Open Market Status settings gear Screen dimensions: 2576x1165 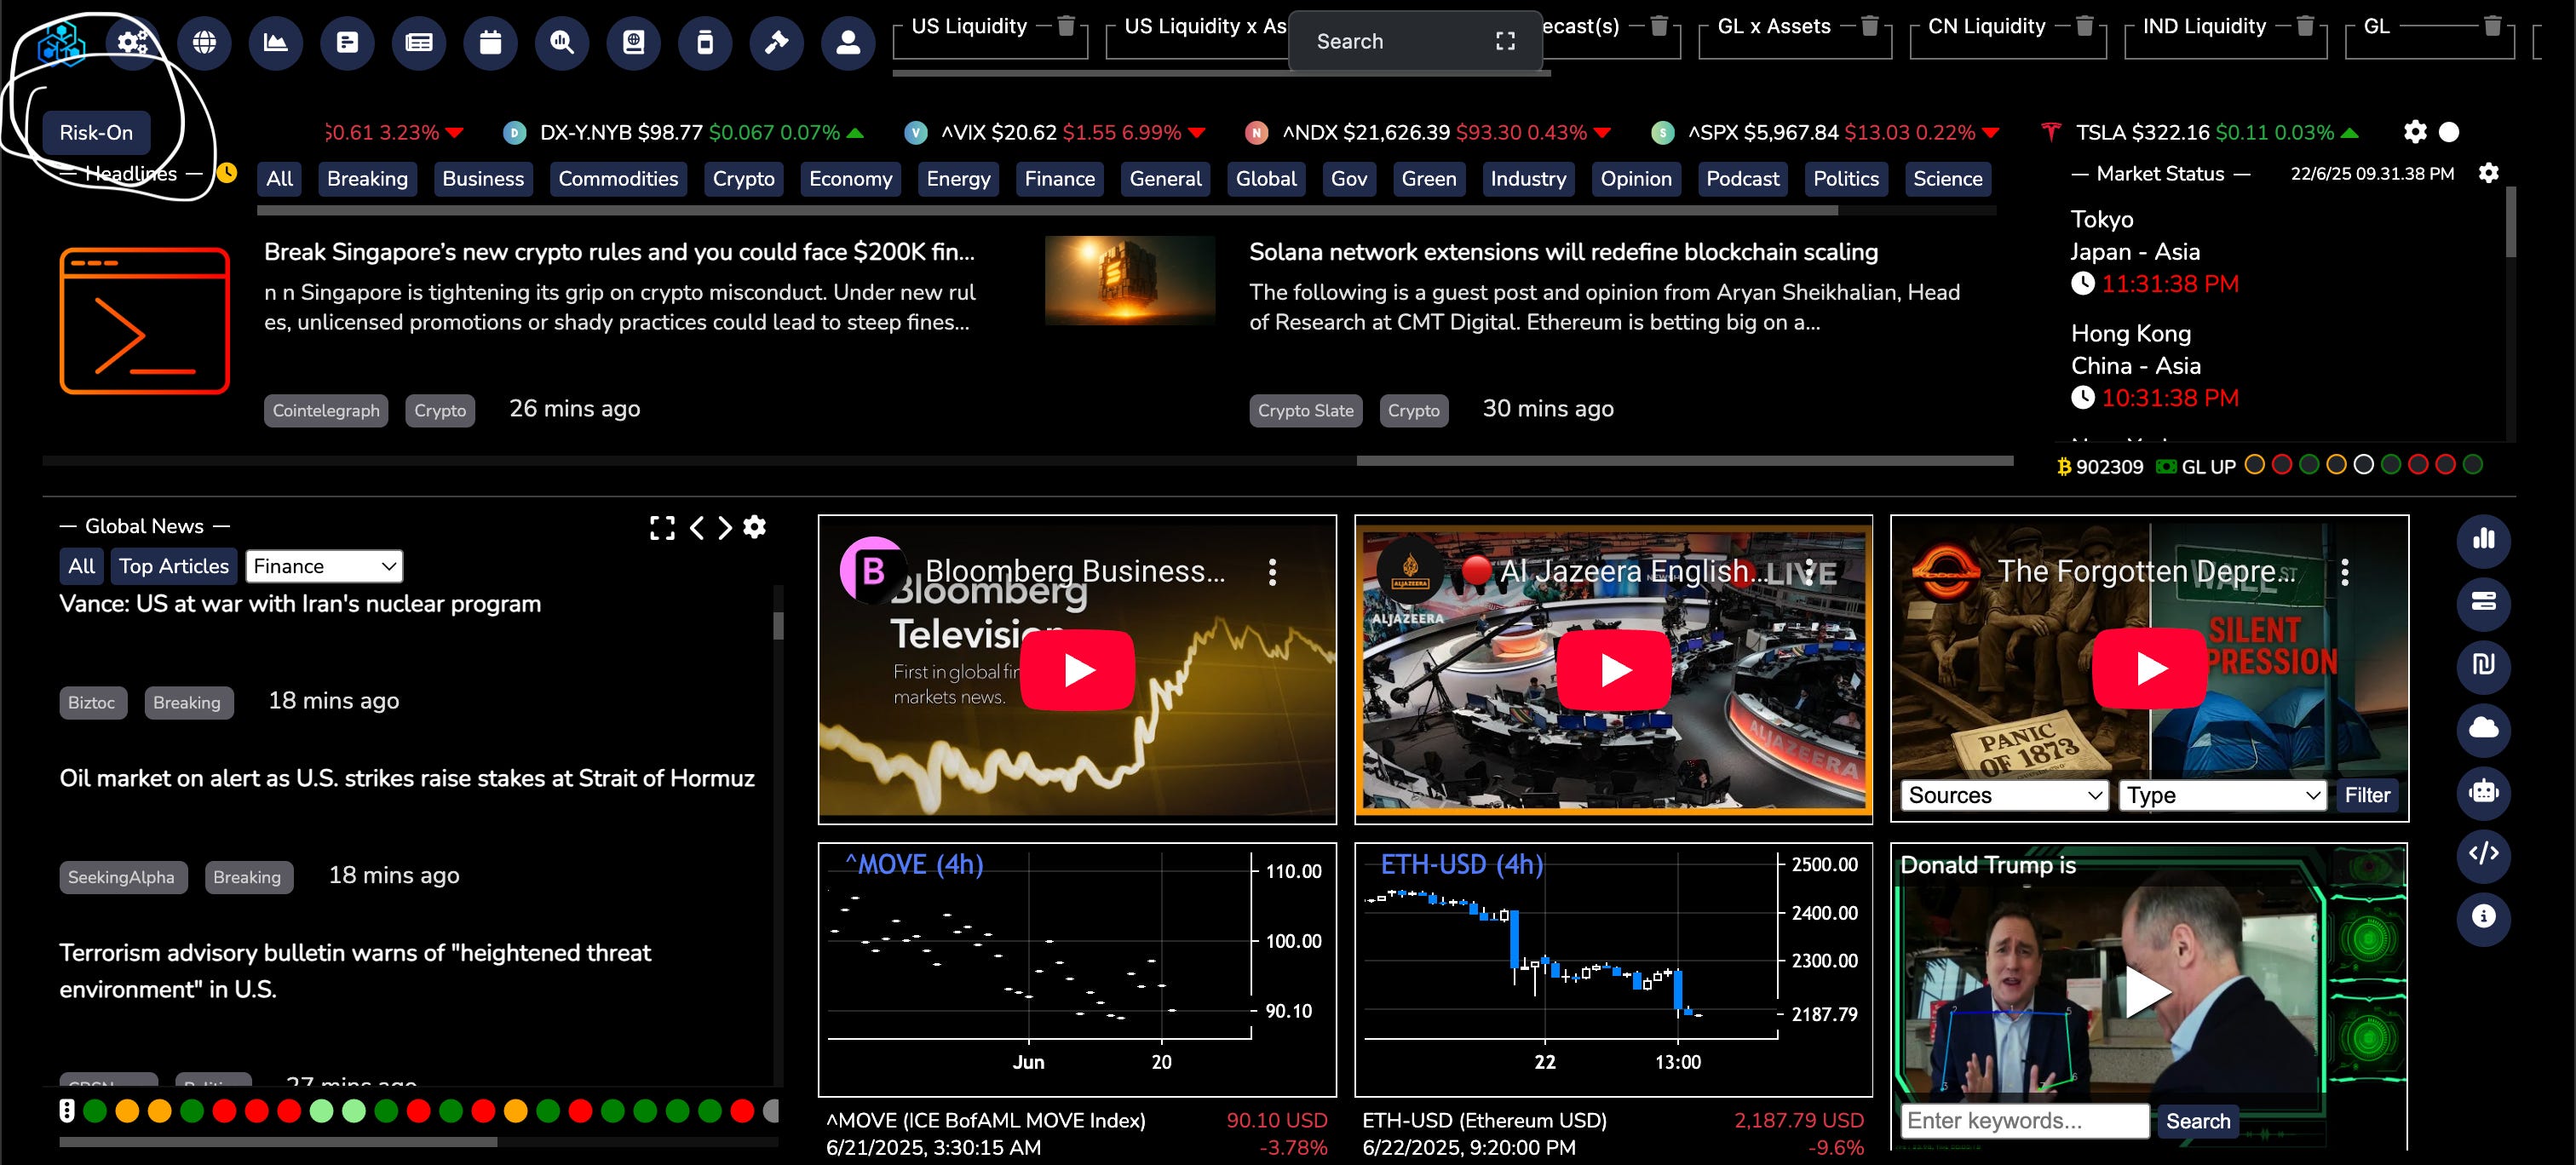pos(2489,173)
